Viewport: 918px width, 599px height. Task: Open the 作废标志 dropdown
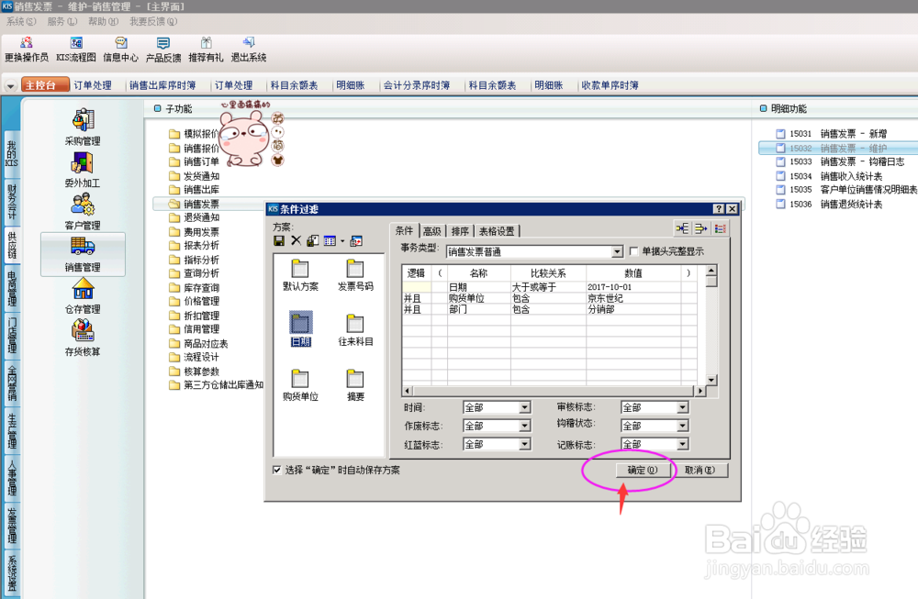coord(524,426)
